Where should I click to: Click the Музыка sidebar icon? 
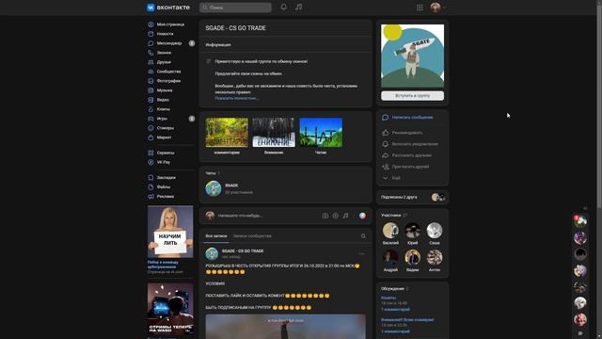click(150, 90)
